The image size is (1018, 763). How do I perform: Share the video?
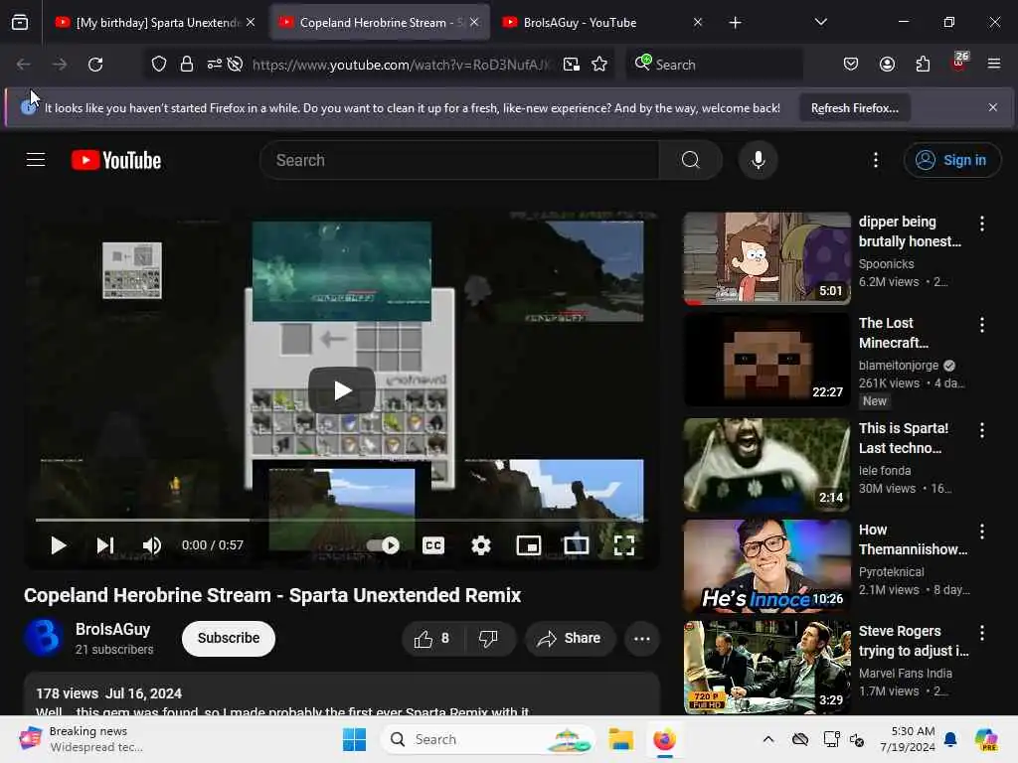570,639
